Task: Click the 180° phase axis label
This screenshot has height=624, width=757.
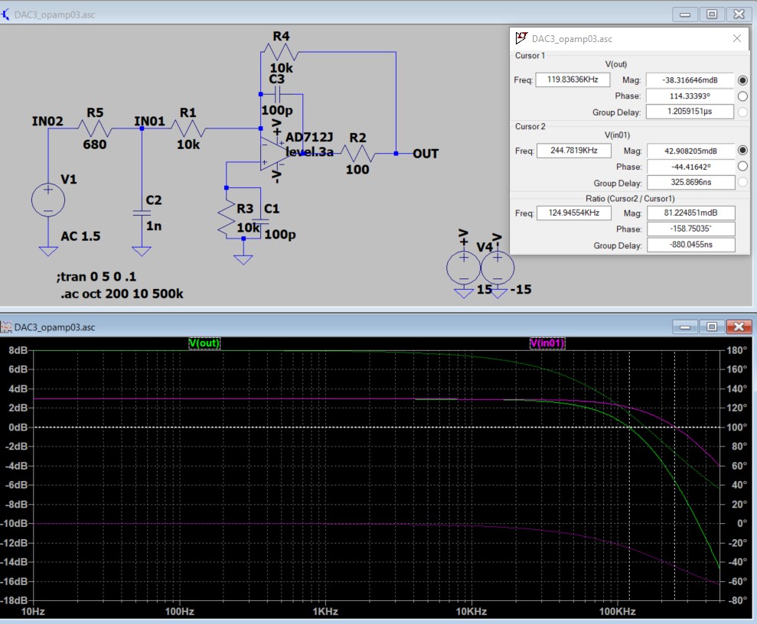Action: pos(737,350)
